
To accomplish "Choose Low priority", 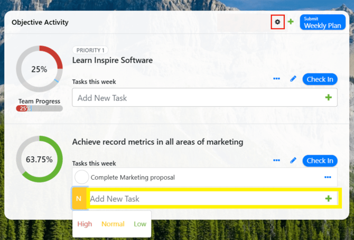I will [x=140, y=224].
